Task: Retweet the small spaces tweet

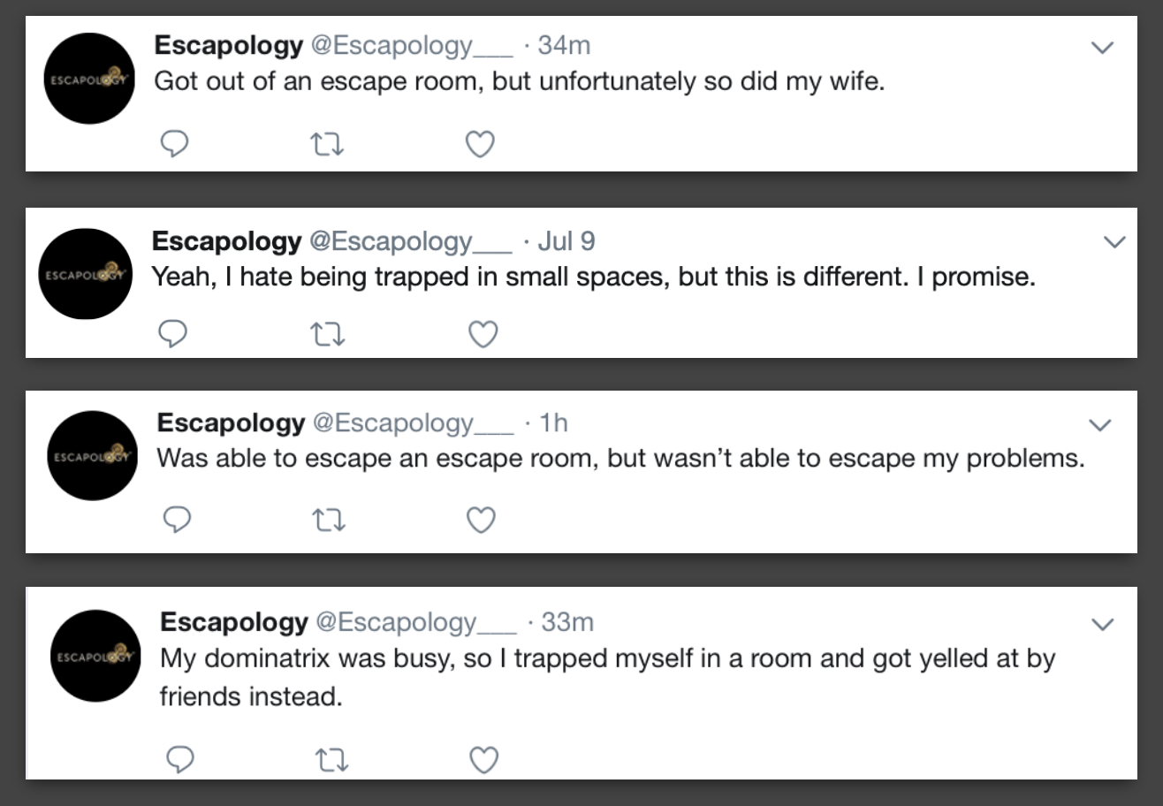Action: click(327, 333)
